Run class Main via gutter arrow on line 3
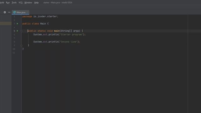 tap(18, 24)
